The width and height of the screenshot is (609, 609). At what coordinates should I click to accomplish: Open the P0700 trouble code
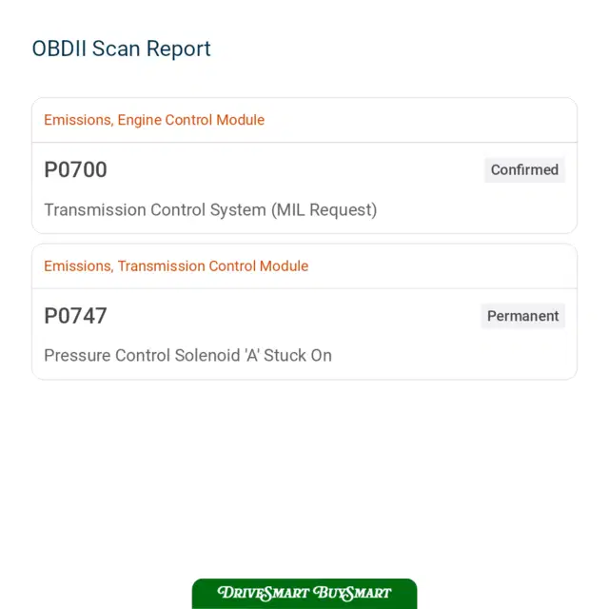tap(75, 169)
